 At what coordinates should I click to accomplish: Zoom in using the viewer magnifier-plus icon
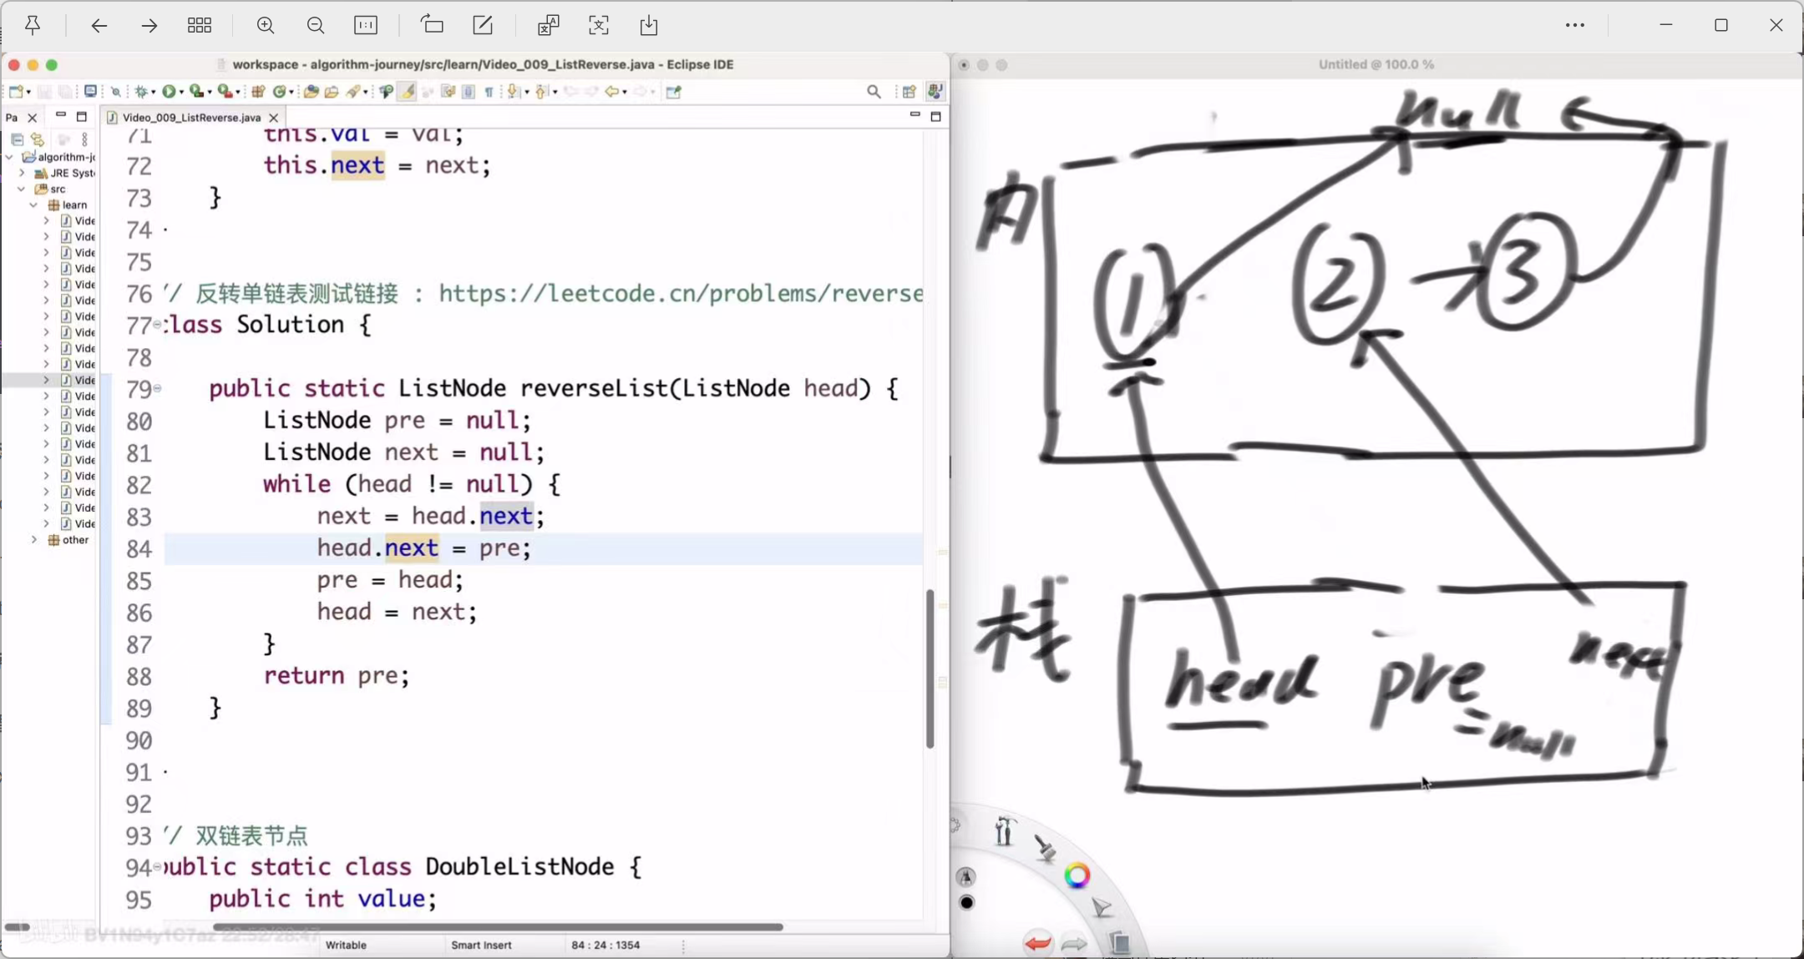[x=266, y=26]
